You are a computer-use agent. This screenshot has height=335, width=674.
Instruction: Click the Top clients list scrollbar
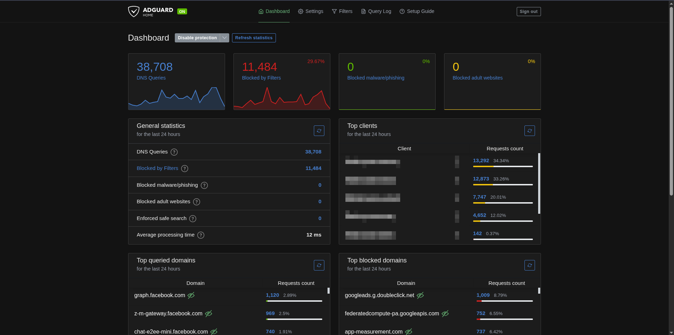point(539,183)
